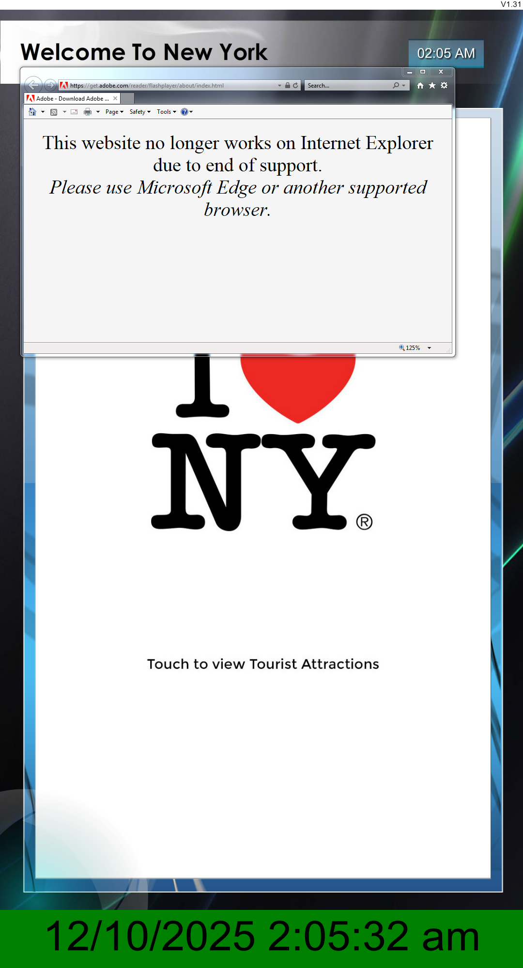523x968 pixels.
Task: Click the Print icon in command bar
Action: point(88,112)
